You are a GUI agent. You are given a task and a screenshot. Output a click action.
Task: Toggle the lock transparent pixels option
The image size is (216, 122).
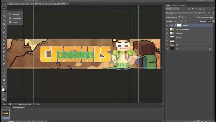click(x=175, y=21)
